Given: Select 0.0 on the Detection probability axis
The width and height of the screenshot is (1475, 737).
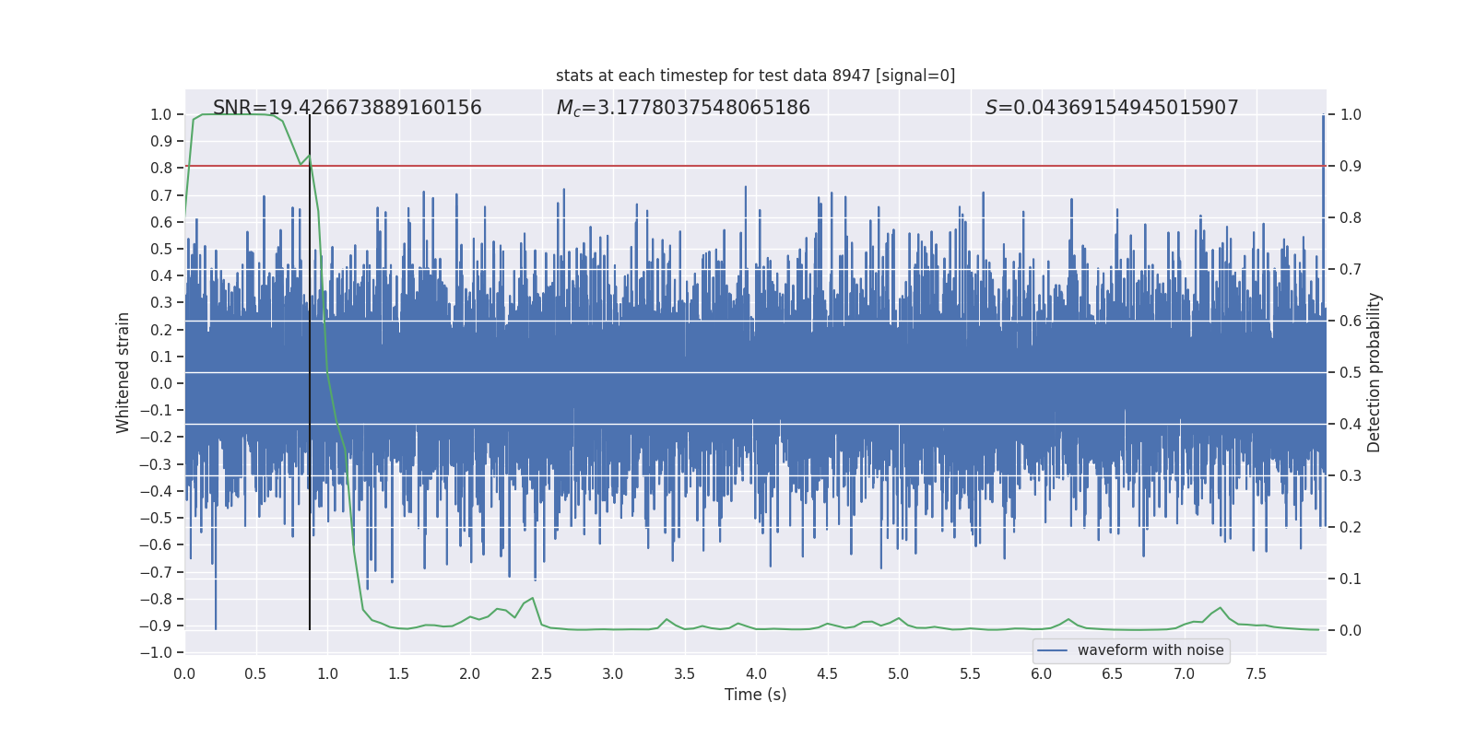Looking at the screenshot, I should pyautogui.click(x=1351, y=630).
